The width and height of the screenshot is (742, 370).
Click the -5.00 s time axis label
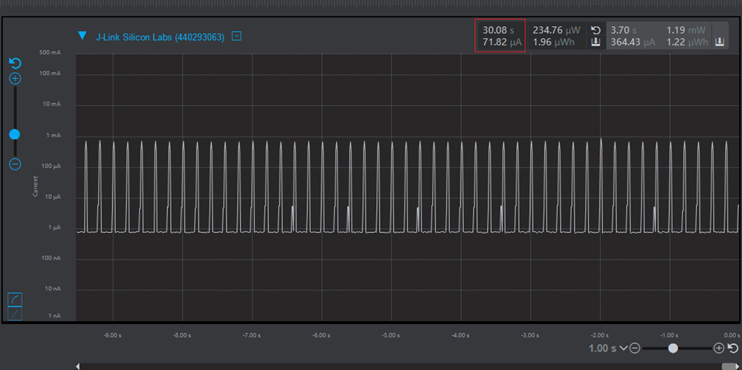tap(391, 335)
